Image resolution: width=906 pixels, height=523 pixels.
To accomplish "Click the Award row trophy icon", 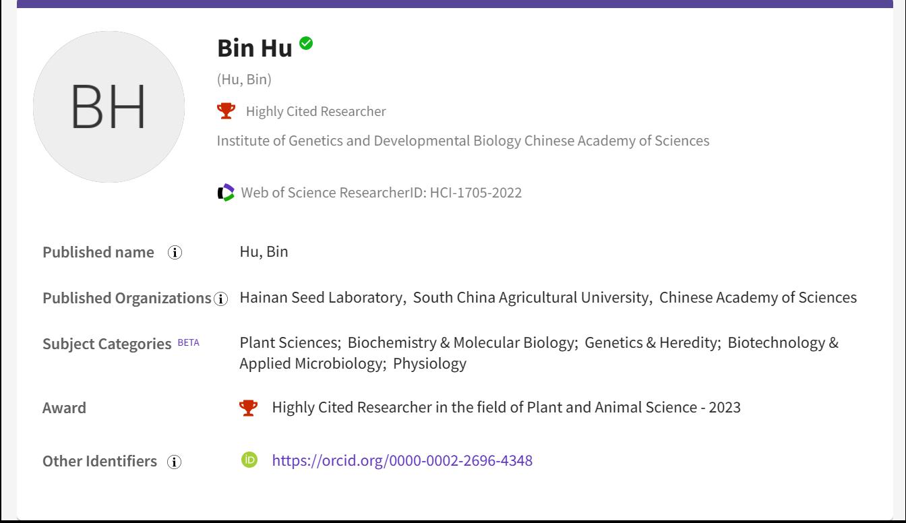I will pos(249,408).
